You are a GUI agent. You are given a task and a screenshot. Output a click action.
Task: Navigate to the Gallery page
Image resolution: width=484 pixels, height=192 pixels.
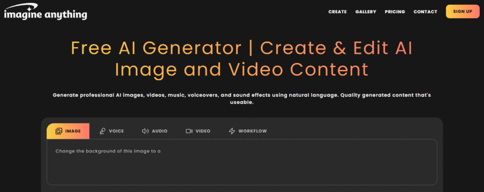tap(365, 12)
